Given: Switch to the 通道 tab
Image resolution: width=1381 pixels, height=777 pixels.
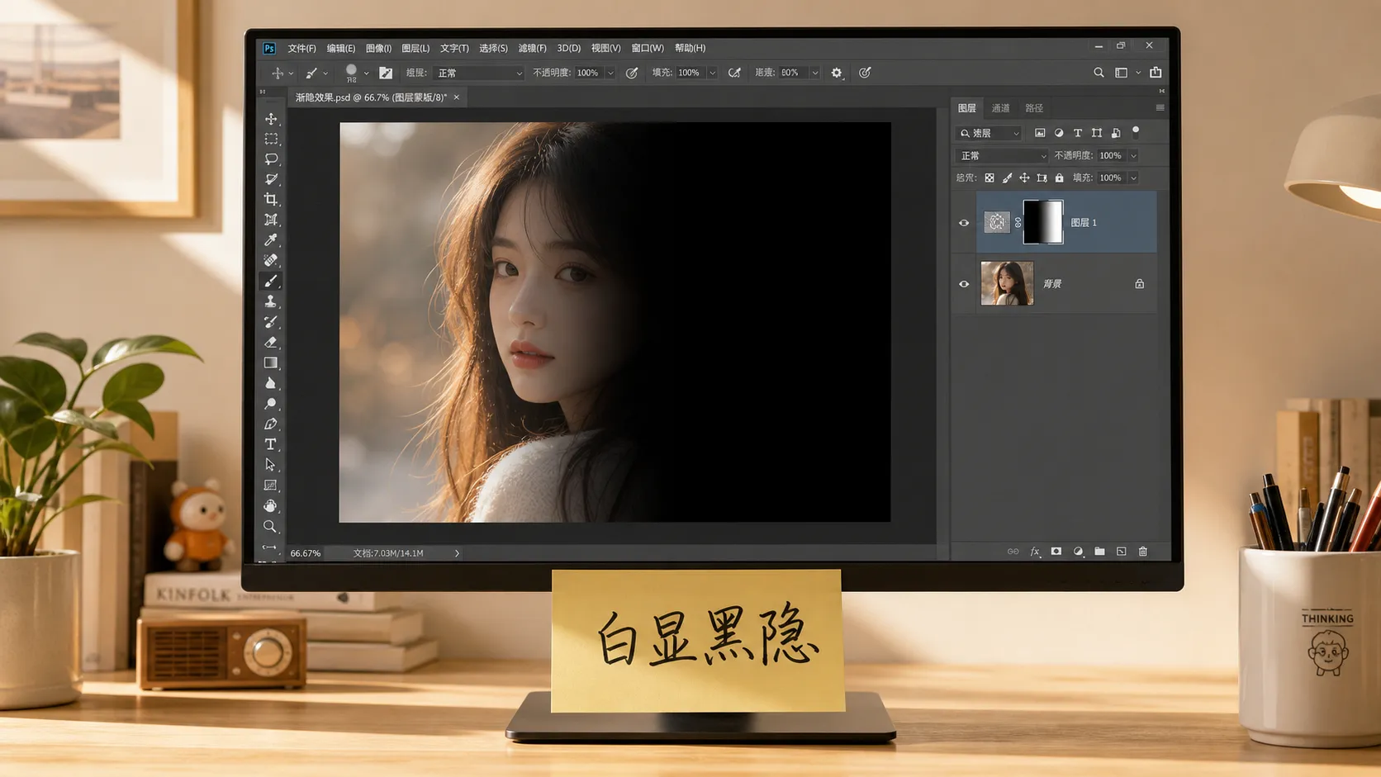Looking at the screenshot, I should click(x=1000, y=108).
